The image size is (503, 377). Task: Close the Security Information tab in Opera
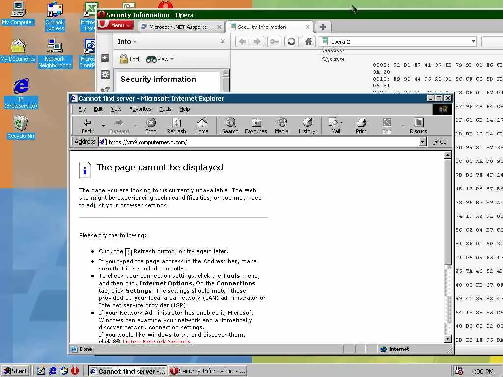307,27
